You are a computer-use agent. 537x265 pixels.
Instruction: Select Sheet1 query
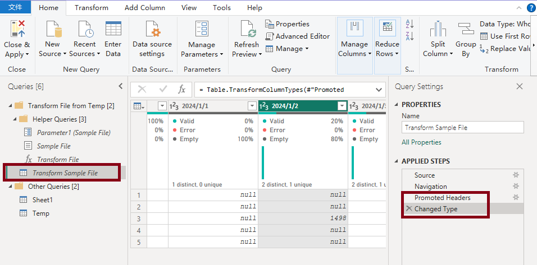[x=36, y=200]
